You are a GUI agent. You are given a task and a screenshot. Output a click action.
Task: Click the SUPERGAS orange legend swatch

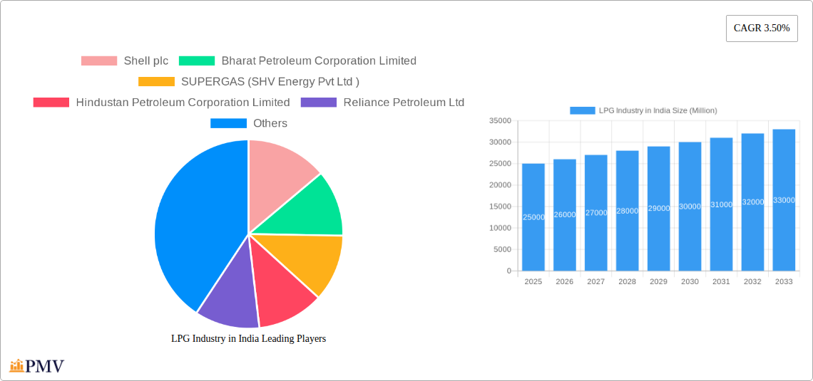(x=157, y=82)
